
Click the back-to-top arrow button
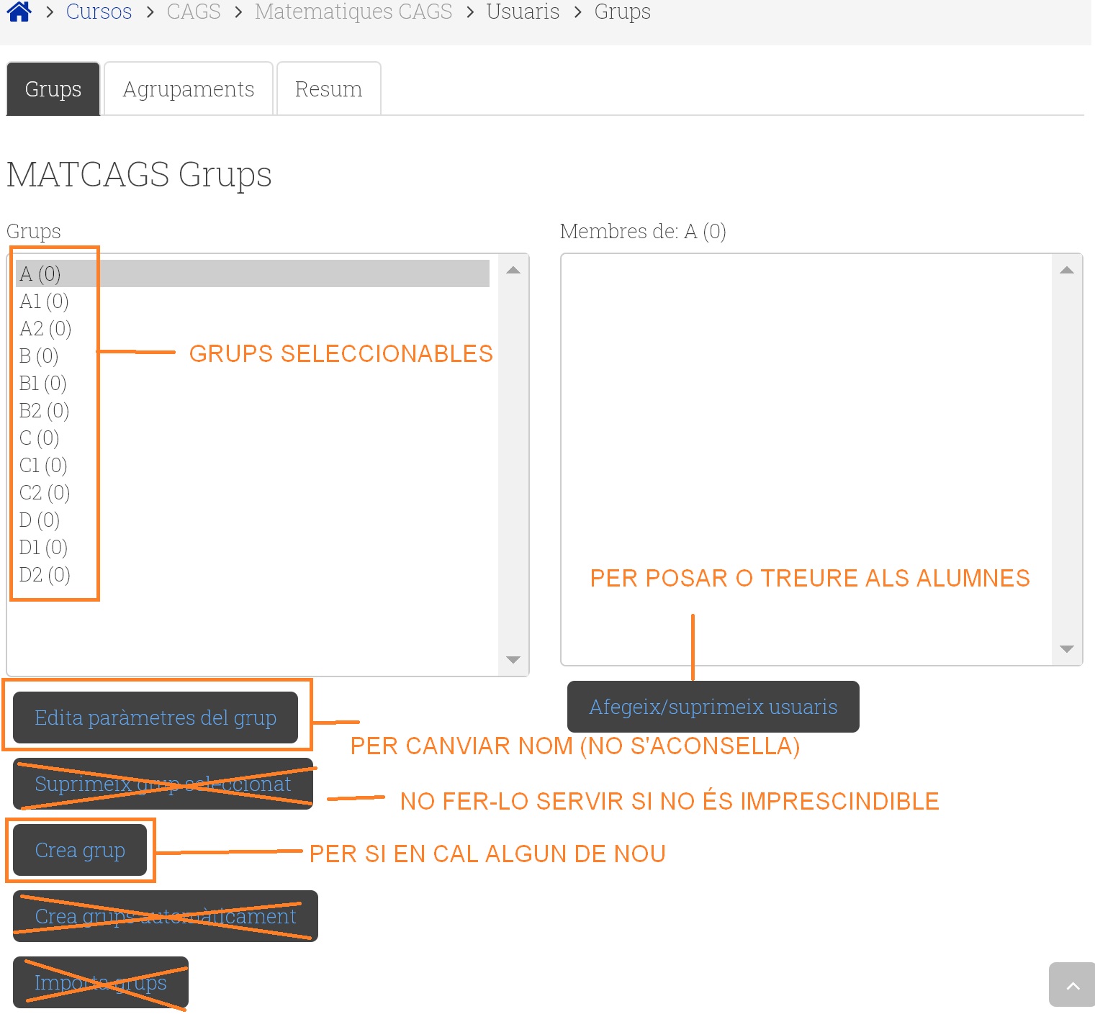click(1072, 985)
